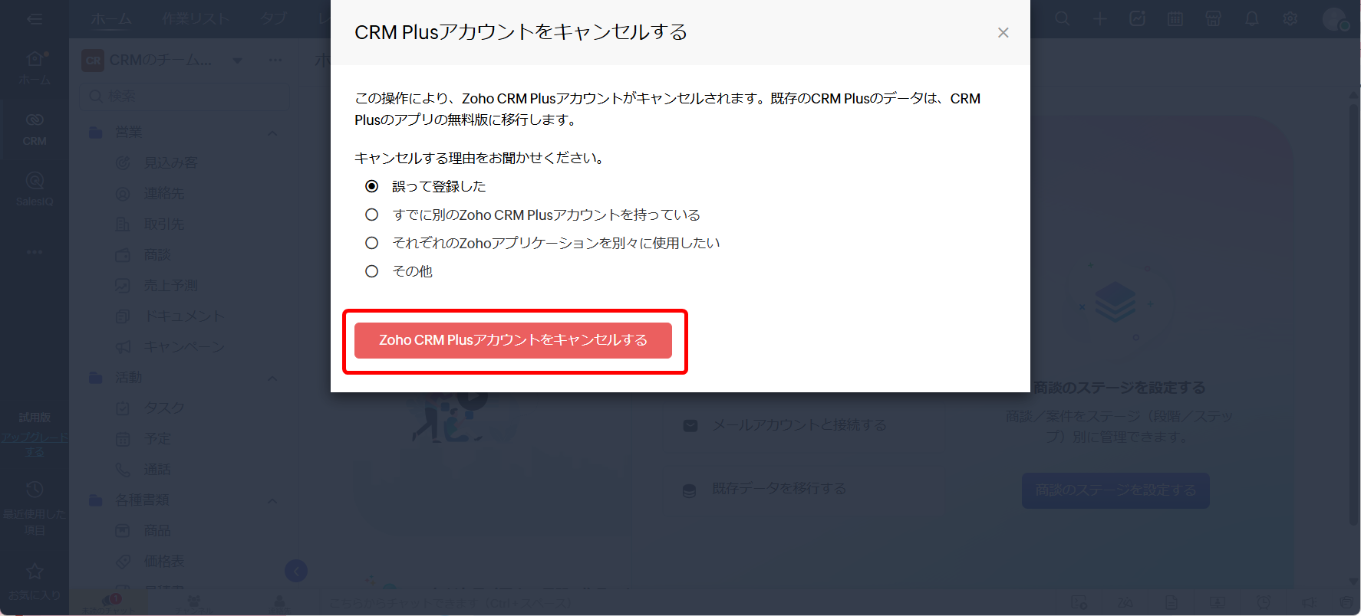Screen dimensions: 1361x616
Task: Open キャンペーン module in sidebar
Action: pyautogui.click(x=184, y=347)
